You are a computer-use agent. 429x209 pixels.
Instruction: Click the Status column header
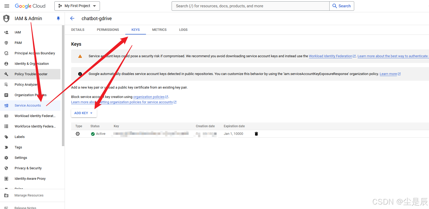click(95, 126)
